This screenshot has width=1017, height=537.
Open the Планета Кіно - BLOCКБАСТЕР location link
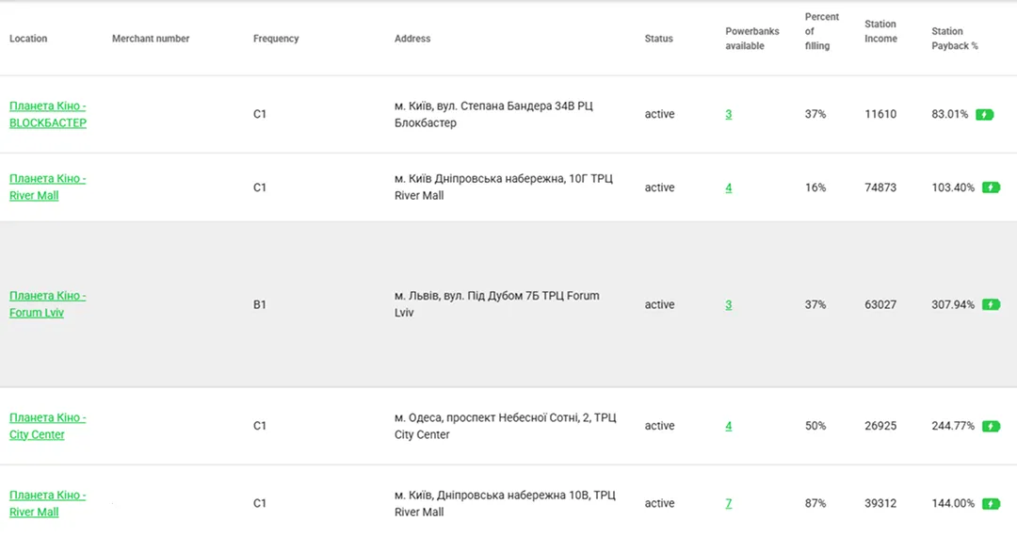47,114
